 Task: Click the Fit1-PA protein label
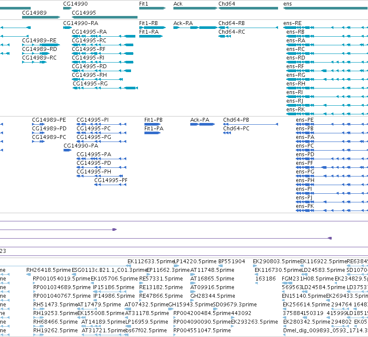click(154, 129)
